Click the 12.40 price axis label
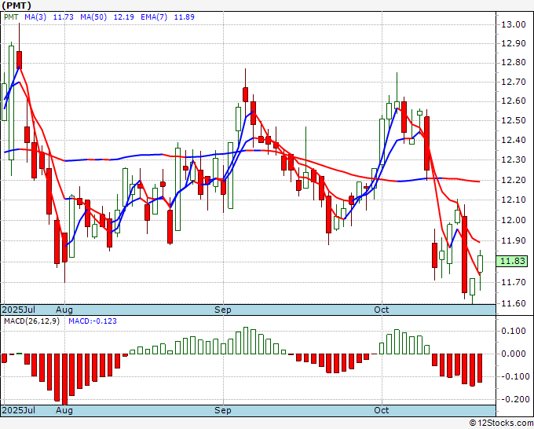This screenshot has height=429, width=534. tap(514, 140)
